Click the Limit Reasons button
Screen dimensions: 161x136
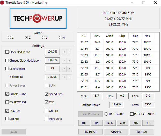click(x=91, y=114)
